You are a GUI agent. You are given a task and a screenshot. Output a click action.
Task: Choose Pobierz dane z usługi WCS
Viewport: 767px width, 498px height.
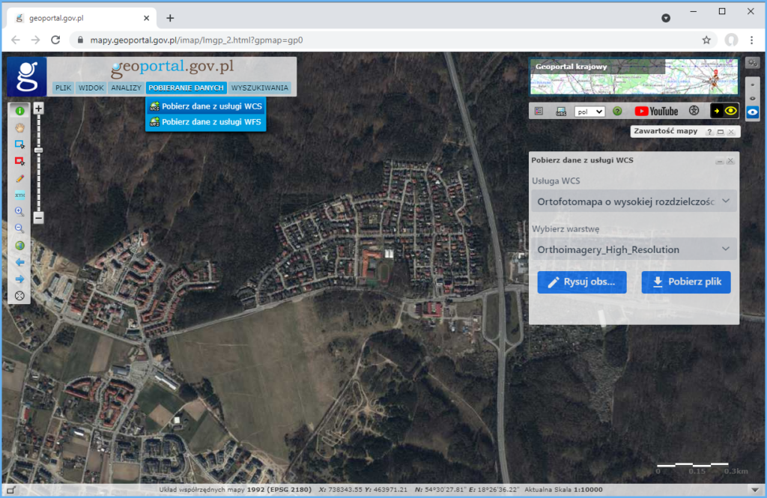click(x=206, y=106)
